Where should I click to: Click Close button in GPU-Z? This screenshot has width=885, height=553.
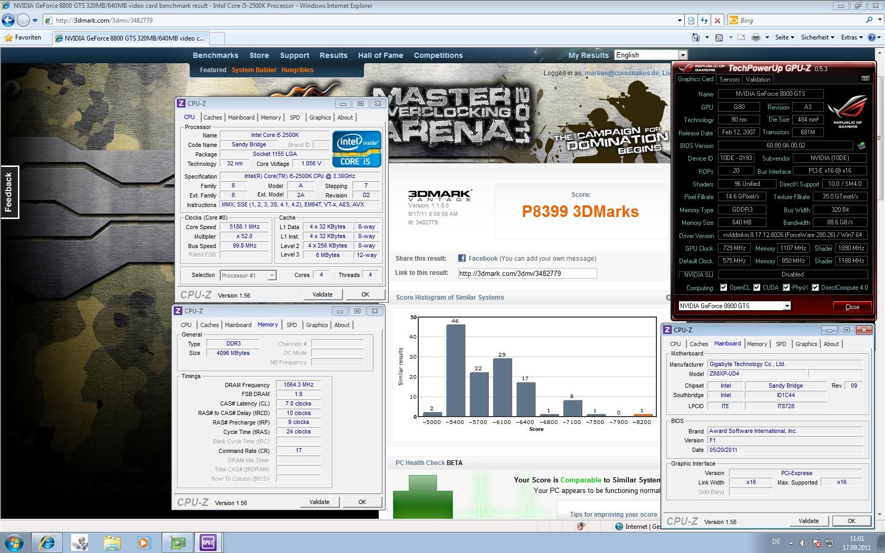click(852, 307)
